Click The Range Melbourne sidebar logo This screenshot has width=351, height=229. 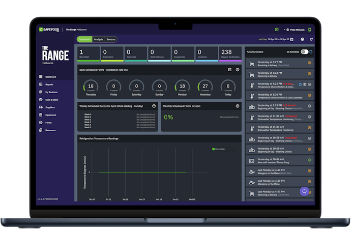(x=55, y=55)
